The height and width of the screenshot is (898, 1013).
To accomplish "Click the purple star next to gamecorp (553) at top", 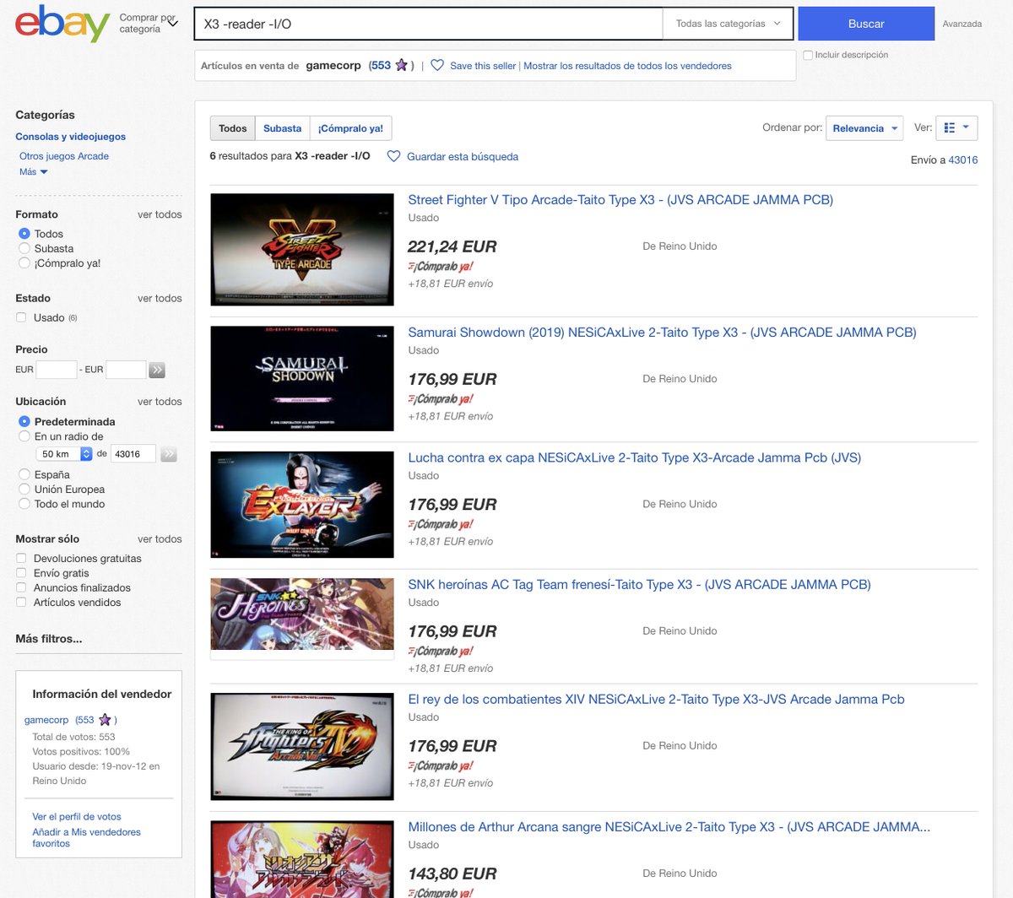I will pyautogui.click(x=402, y=65).
